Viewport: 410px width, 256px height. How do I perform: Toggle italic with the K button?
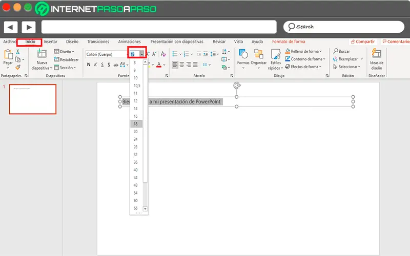(x=95, y=65)
